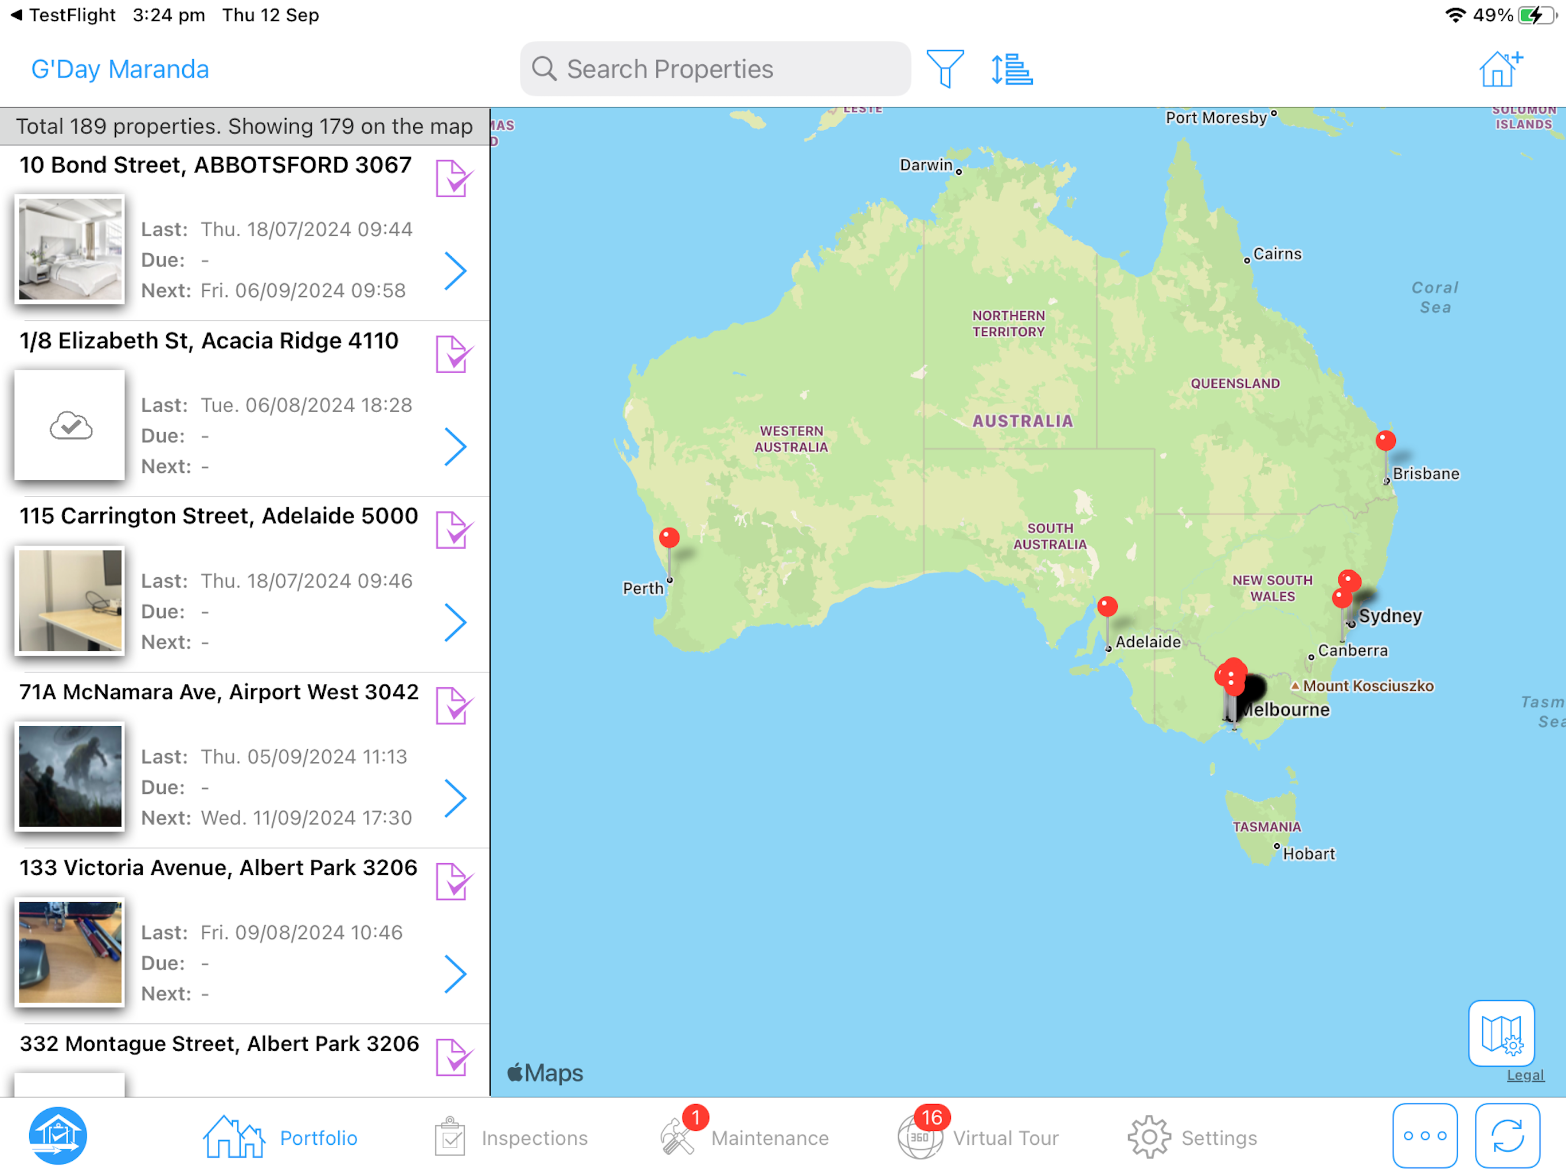Viewport: 1566px width, 1174px height.
Task: Select the Brisbane map pin
Action: [x=1385, y=440]
